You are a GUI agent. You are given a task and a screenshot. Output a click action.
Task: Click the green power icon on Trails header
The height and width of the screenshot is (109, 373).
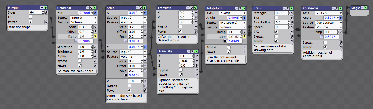coord(291,8)
